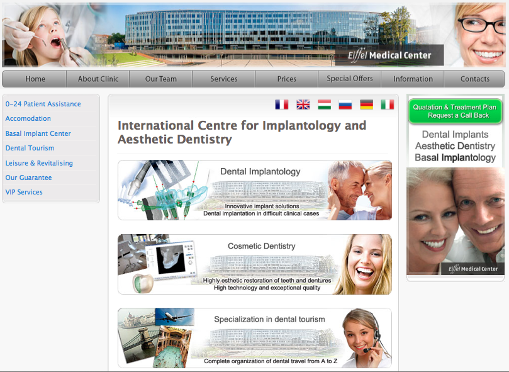Click 'High technology and exceptional quality' caption

click(267, 288)
